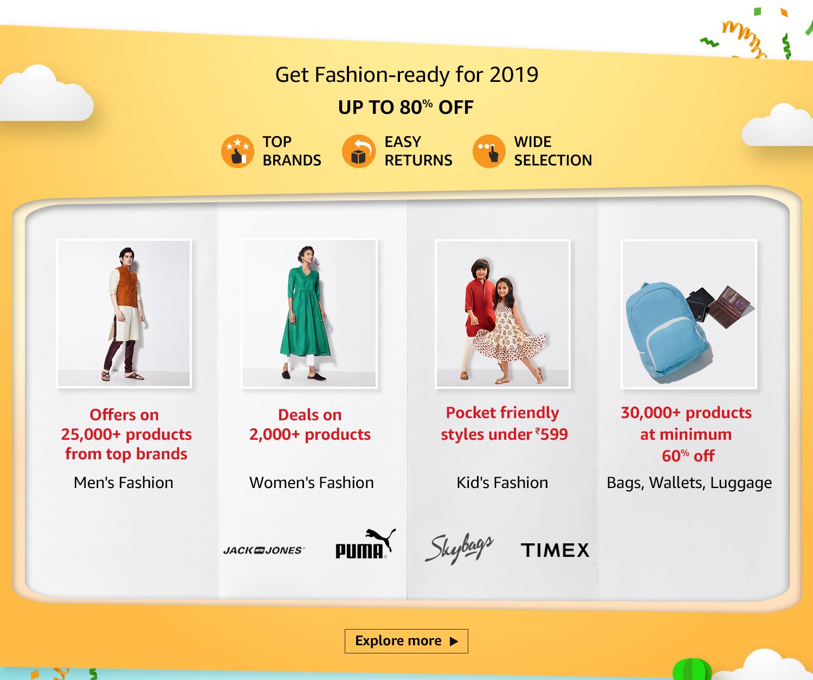Click the Explore more button

(x=406, y=641)
